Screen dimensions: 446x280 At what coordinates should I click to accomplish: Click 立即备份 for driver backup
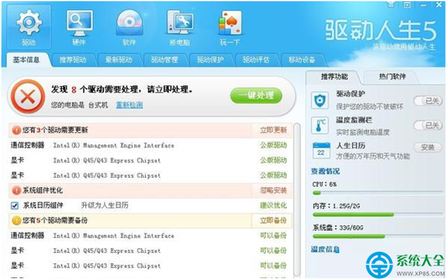coord(273,220)
